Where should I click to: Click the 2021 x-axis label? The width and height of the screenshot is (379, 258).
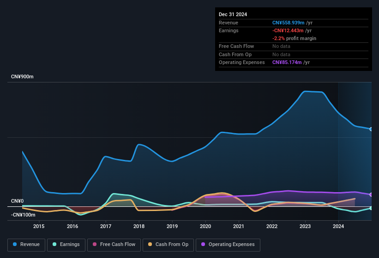[239, 226]
